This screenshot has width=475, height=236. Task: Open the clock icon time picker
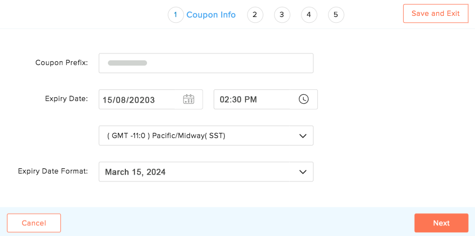coord(304,99)
